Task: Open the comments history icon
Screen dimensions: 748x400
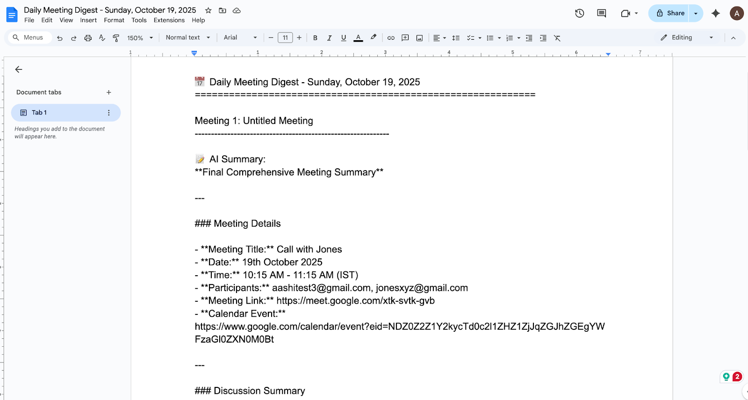Action: (x=602, y=13)
